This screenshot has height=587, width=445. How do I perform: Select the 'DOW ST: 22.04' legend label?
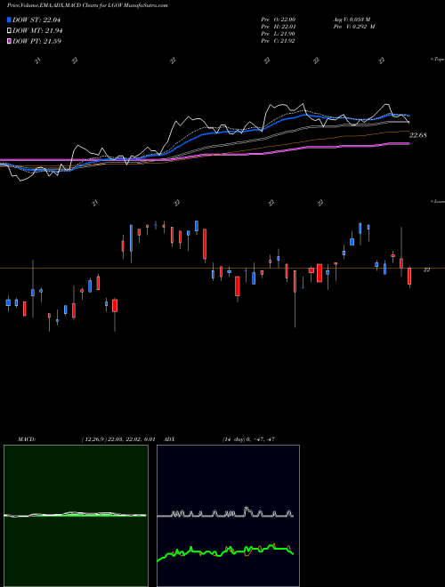tap(36, 20)
